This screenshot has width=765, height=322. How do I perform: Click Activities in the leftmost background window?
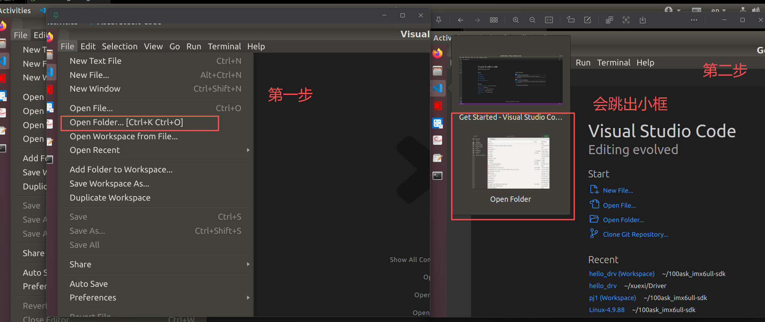15,10
